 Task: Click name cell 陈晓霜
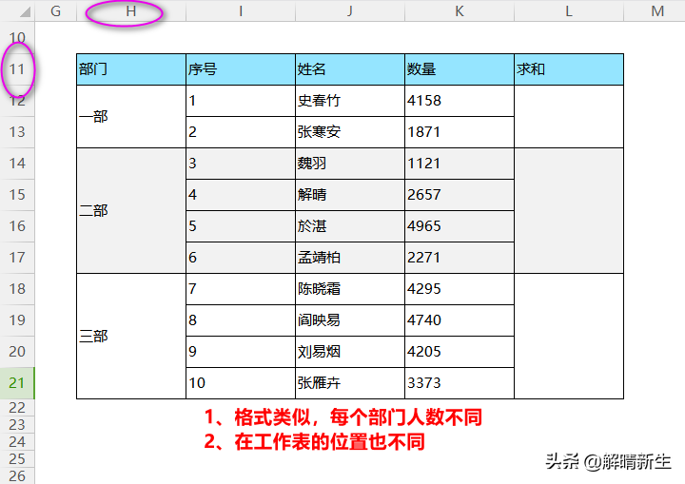point(350,289)
